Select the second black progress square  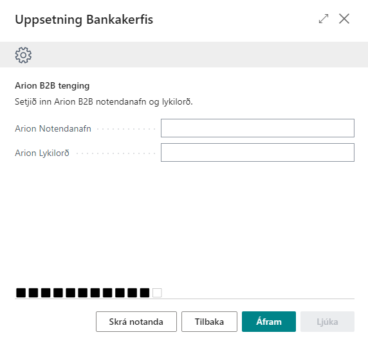(33, 293)
